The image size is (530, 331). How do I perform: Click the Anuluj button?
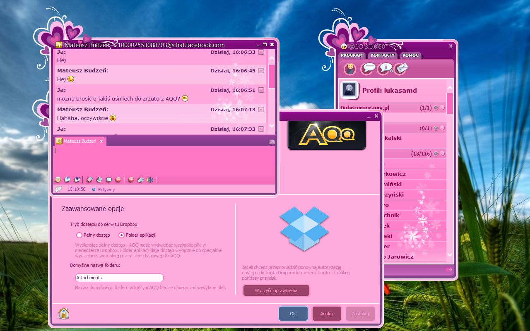pos(327,314)
